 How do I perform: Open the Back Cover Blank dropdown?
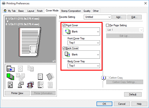81,55
